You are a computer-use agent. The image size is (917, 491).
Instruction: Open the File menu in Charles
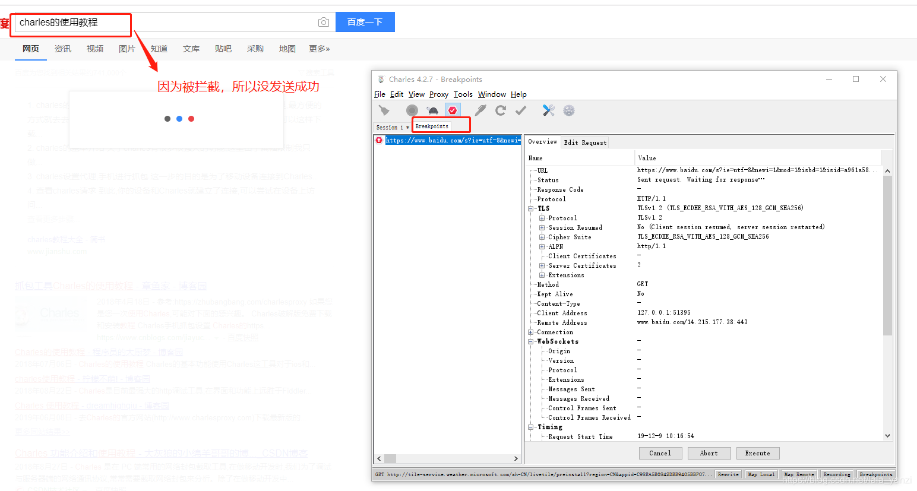point(380,94)
